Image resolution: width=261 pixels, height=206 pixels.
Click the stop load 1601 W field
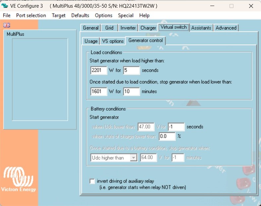(x=99, y=91)
